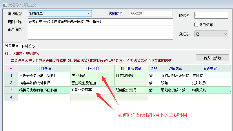Select the 明细物资编号 parameter cell
Viewport: 233px width, 131px height.
(131, 90)
